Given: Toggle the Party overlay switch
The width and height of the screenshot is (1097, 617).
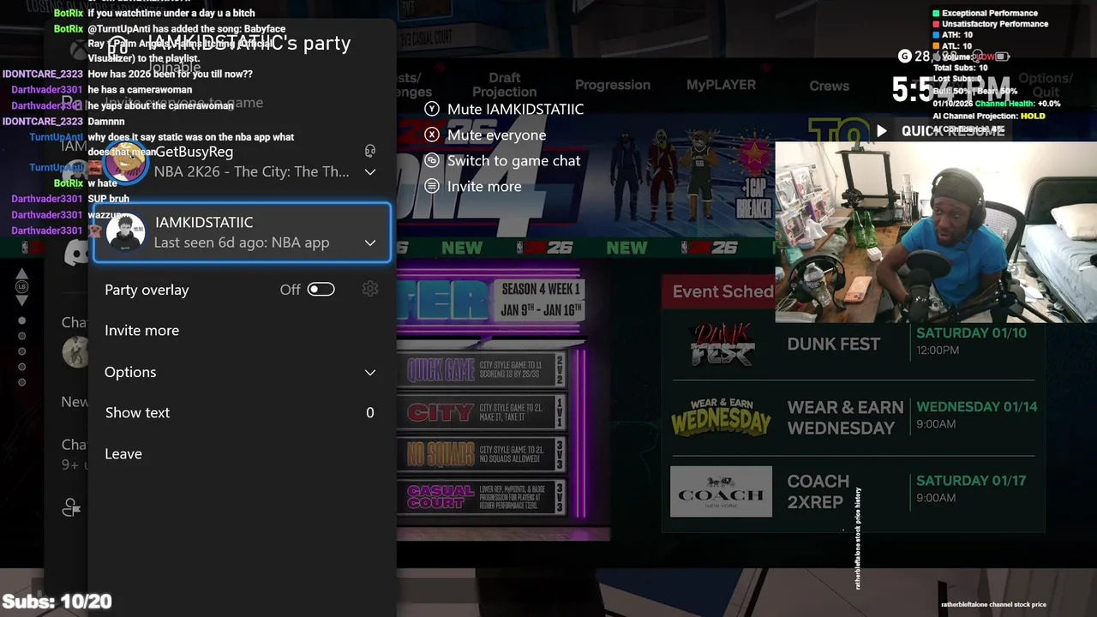Looking at the screenshot, I should pyautogui.click(x=321, y=290).
